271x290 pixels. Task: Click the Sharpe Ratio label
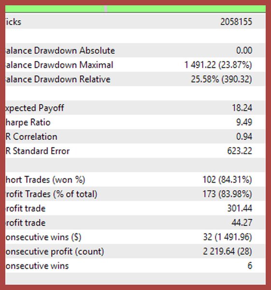pos(28,122)
